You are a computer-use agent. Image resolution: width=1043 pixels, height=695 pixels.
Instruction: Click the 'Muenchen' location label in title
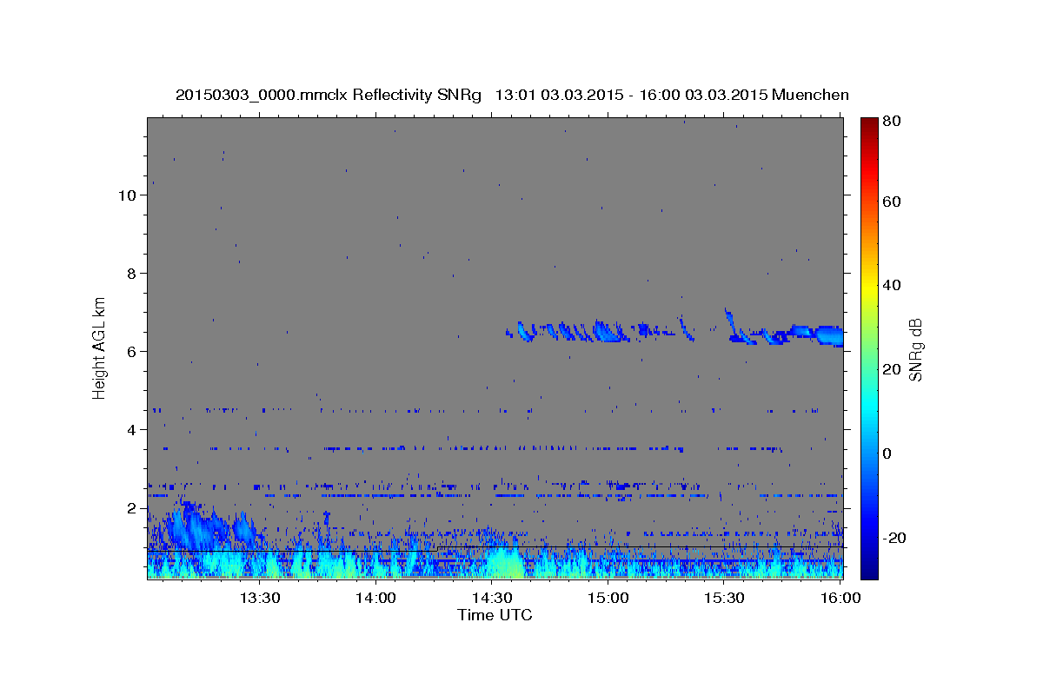[x=810, y=95]
